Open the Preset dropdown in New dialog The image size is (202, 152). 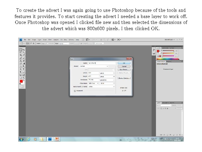click(x=94, y=66)
